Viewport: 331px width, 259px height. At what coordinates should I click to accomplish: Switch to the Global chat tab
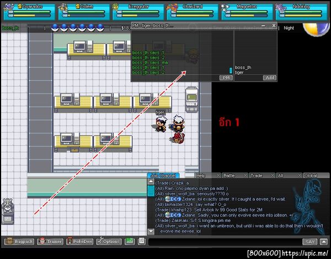point(316,176)
